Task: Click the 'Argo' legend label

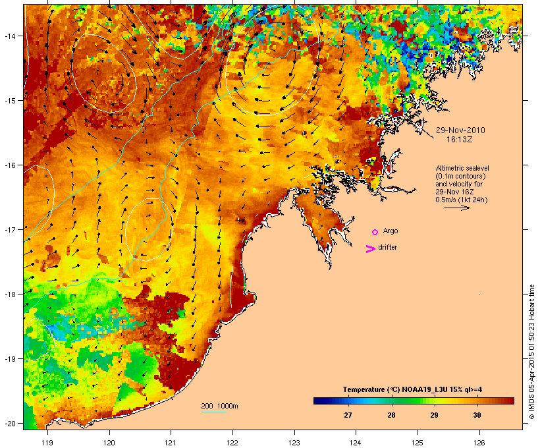Action: 391,231
